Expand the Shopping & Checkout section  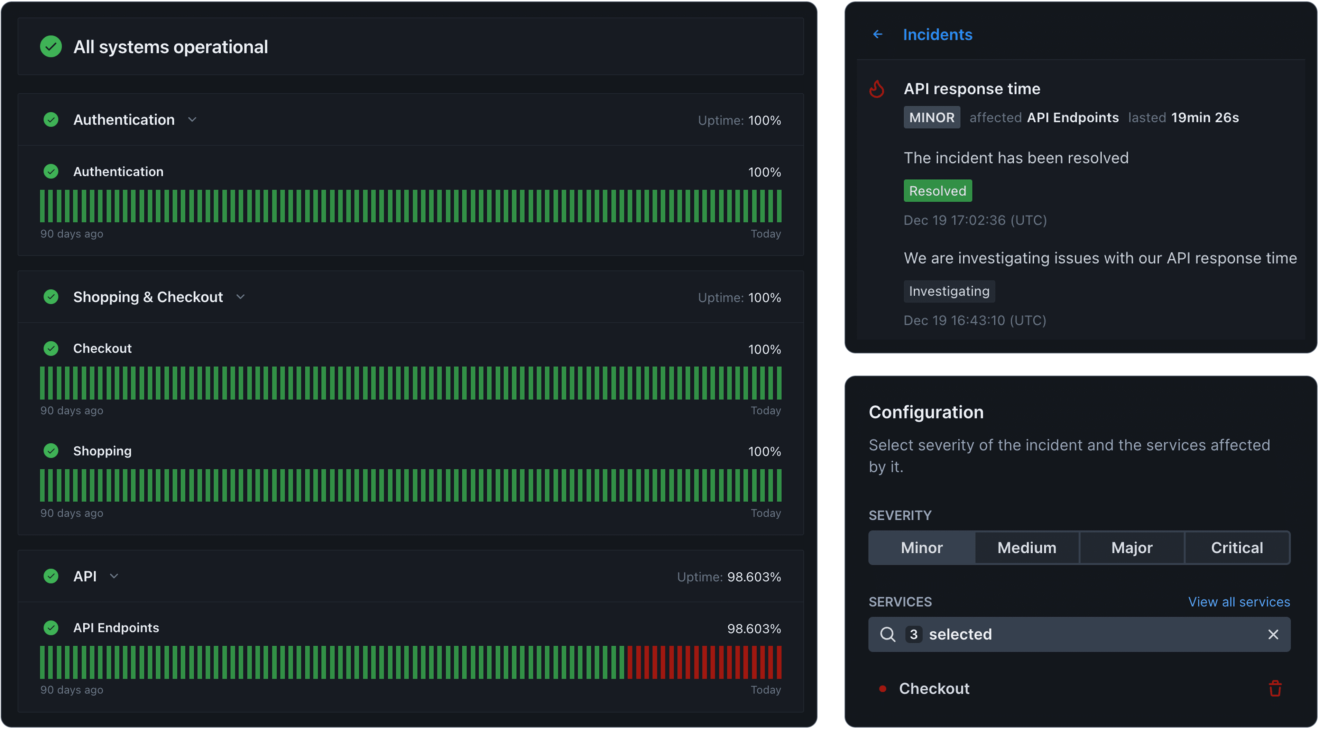point(240,297)
